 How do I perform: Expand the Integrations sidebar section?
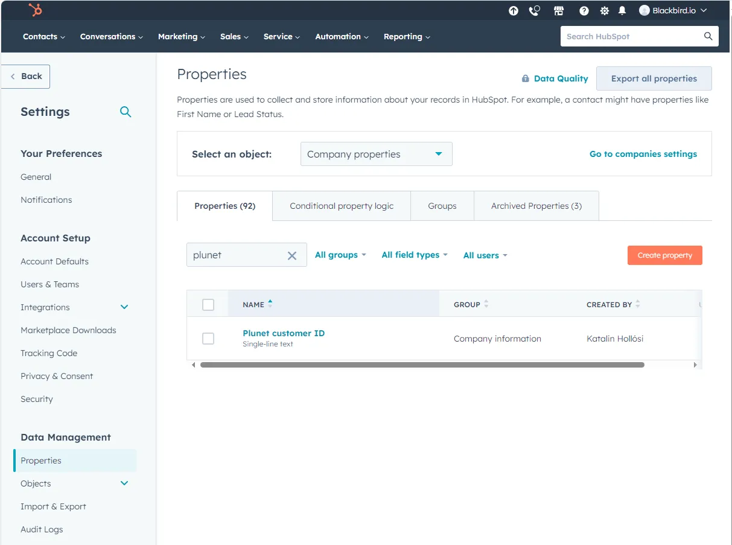(x=124, y=307)
